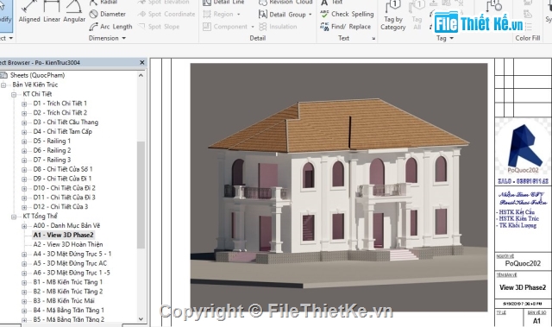
Task: Select A5 - 3D Mặt Đứng Trục AC sheet
Action: pos(70,263)
